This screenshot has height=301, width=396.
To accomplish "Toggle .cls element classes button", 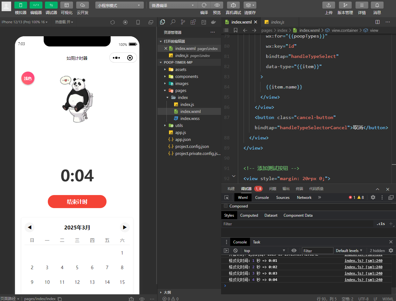I will [x=381, y=224].
